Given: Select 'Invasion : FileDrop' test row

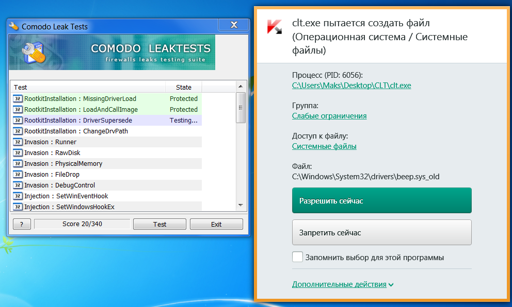Looking at the screenshot, I should point(106,174).
